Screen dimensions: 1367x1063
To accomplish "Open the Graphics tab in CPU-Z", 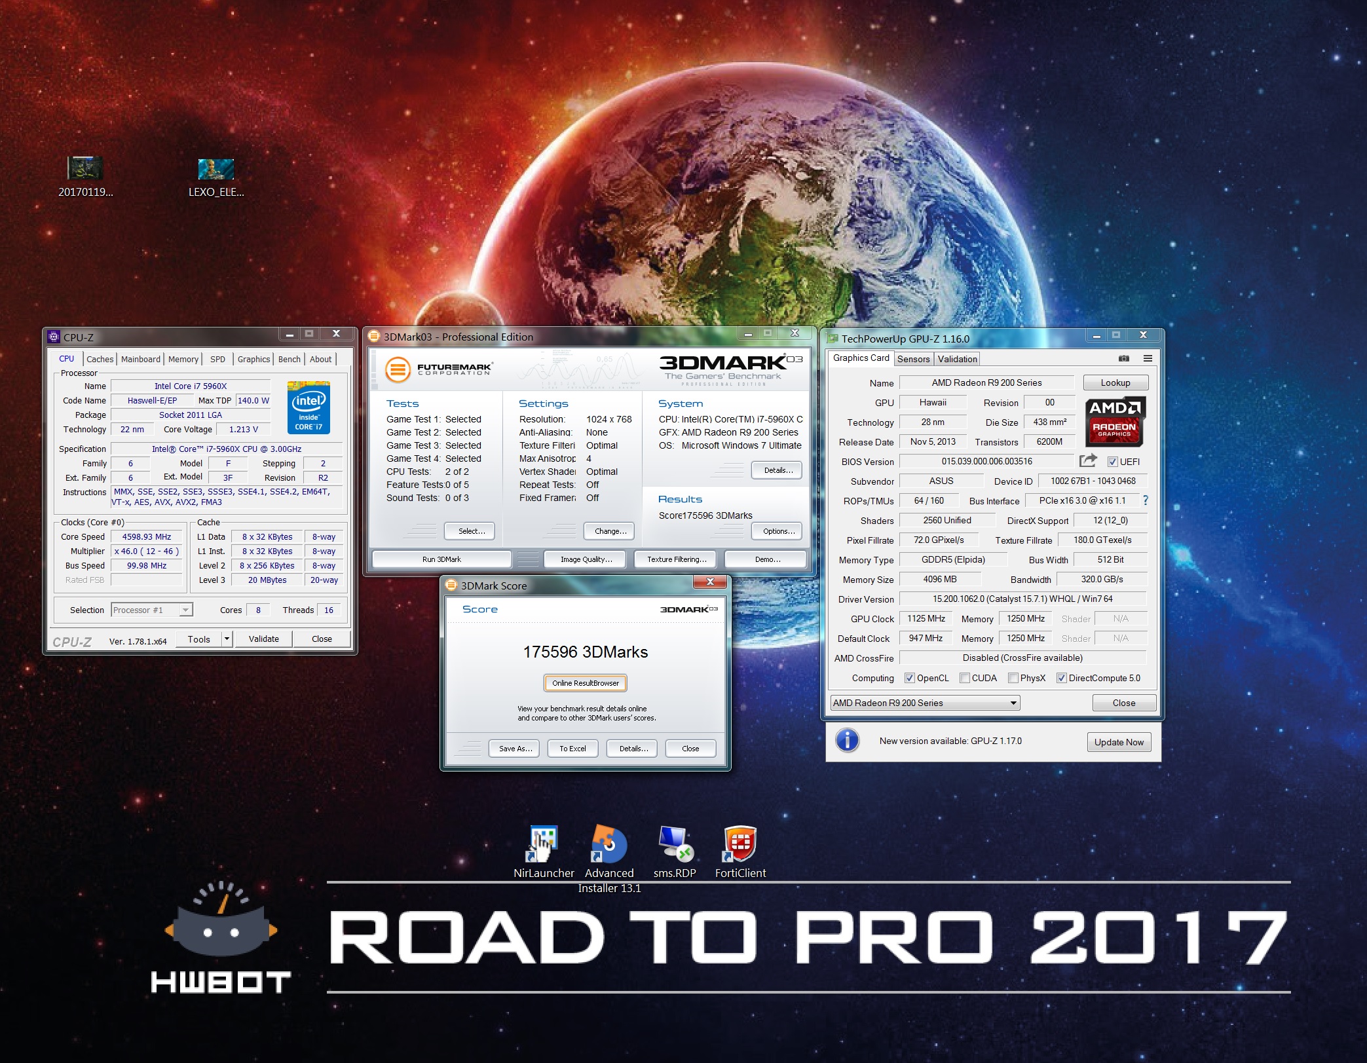I will tap(253, 359).
